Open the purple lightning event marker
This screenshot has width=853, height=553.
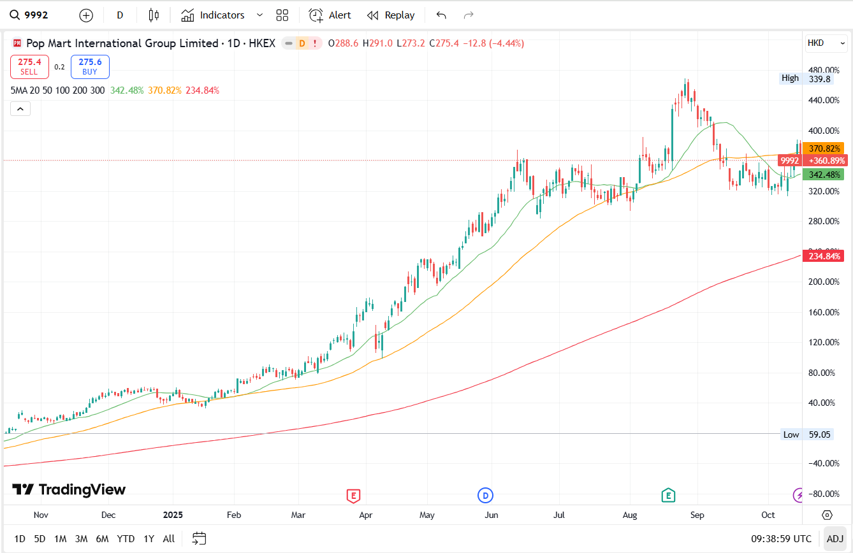[798, 495]
